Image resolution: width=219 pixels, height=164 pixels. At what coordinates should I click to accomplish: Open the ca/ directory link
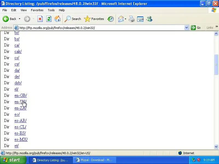click(x=17, y=45)
